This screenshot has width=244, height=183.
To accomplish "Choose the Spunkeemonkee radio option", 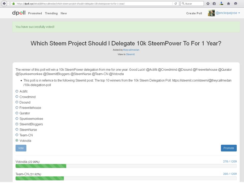I will (17, 119).
